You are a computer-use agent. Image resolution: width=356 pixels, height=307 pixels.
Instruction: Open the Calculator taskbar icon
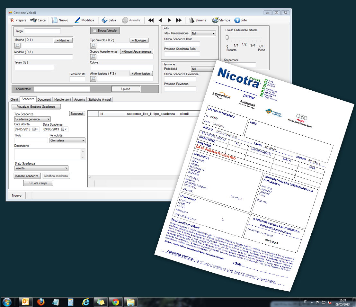[71, 302]
